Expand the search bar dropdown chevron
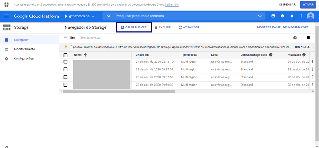This screenshot has width=319, height=148. [x=260, y=16]
